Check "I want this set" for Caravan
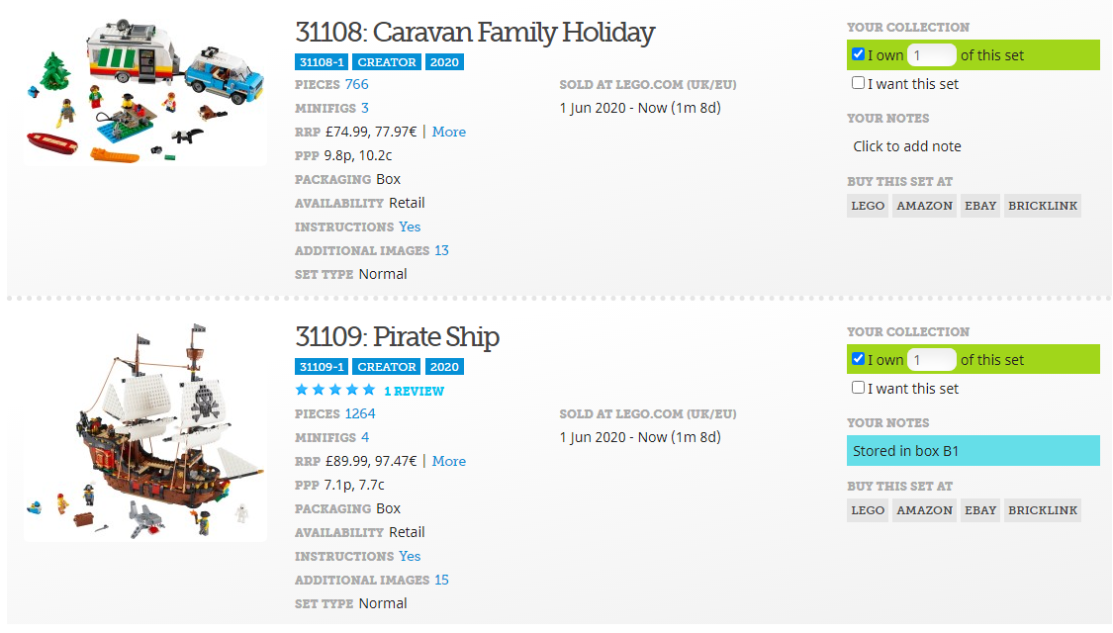This screenshot has height=633, width=1113. pyautogui.click(x=858, y=83)
